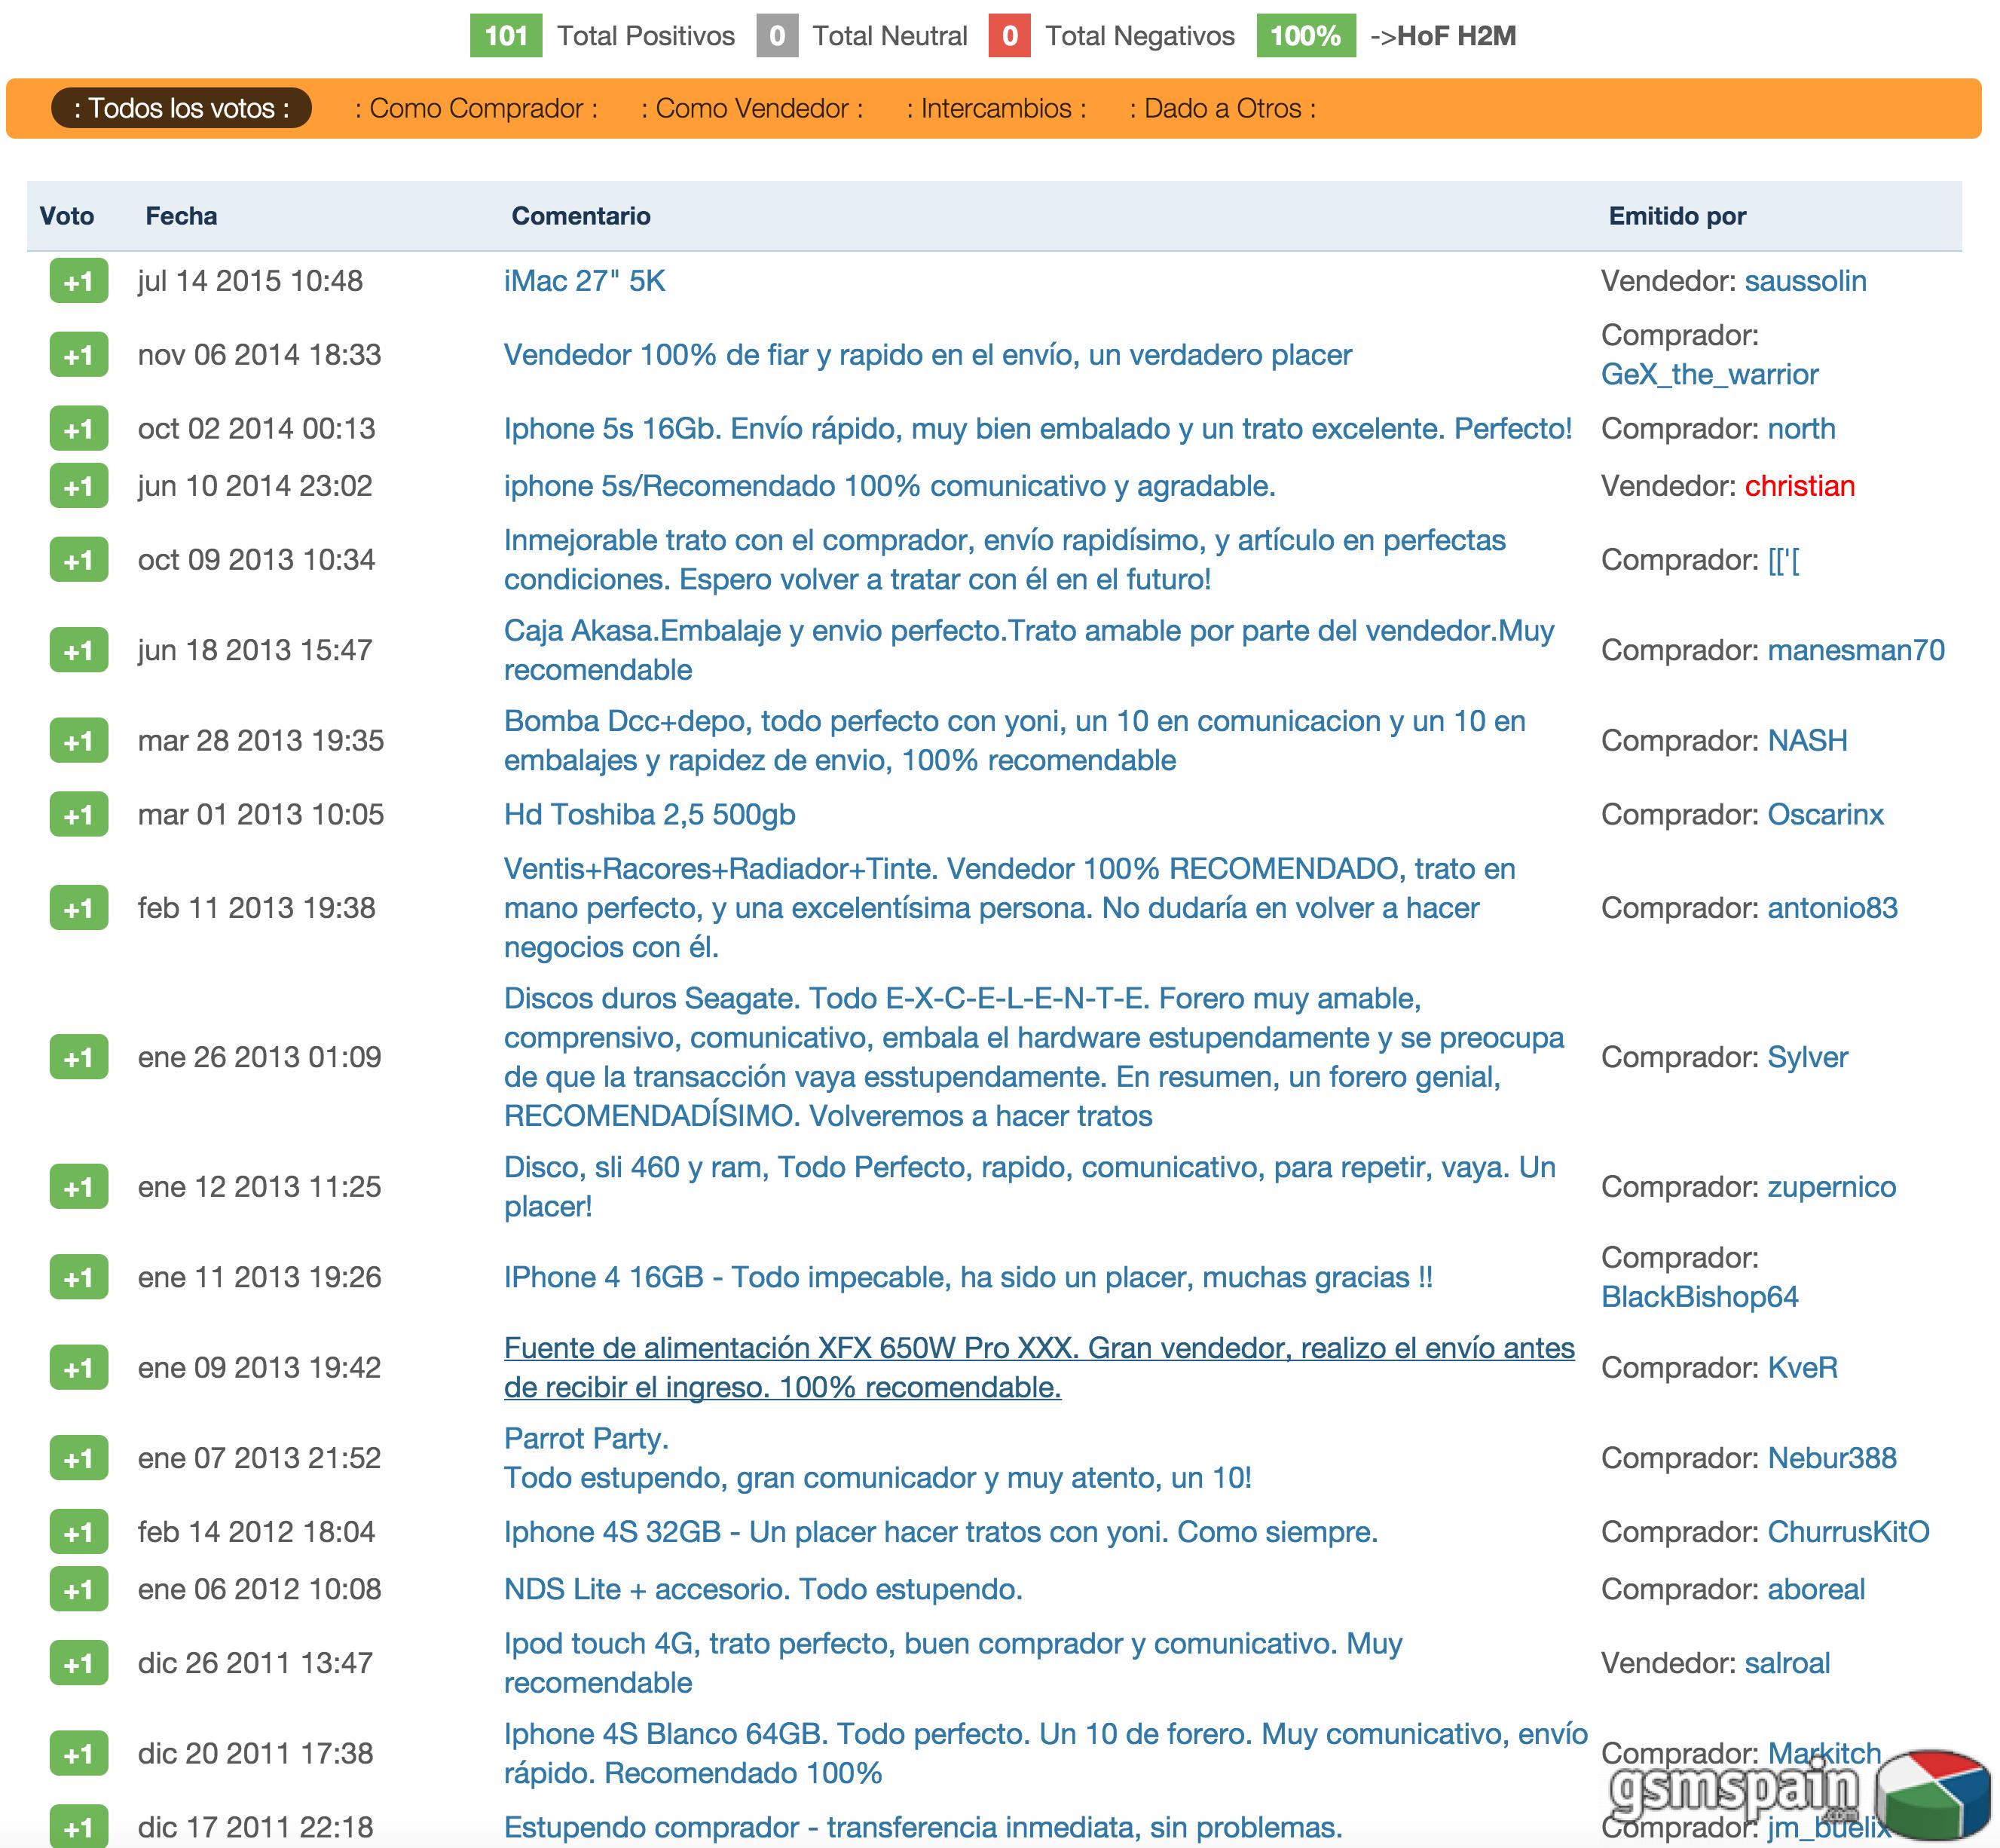The image size is (2000, 1848).
Task: Click the +1 badge for ene 26 2013
Action: (x=79, y=1057)
